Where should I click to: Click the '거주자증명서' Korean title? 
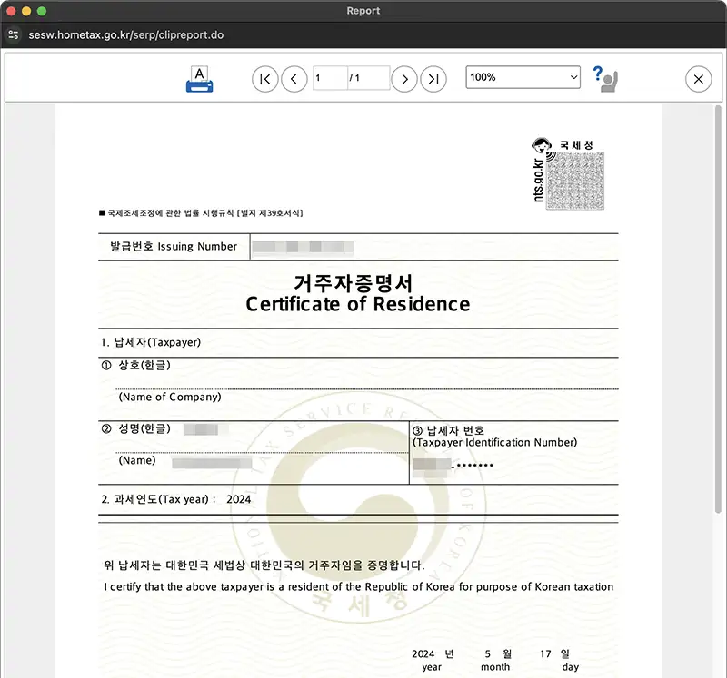click(x=354, y=283)
